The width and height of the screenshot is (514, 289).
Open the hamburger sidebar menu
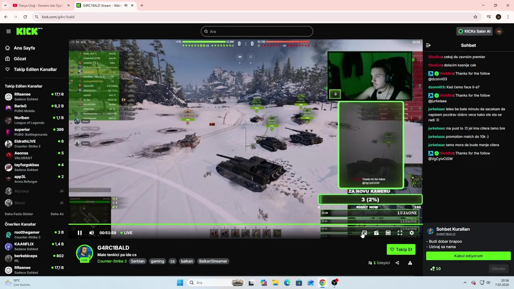point(8,31)
